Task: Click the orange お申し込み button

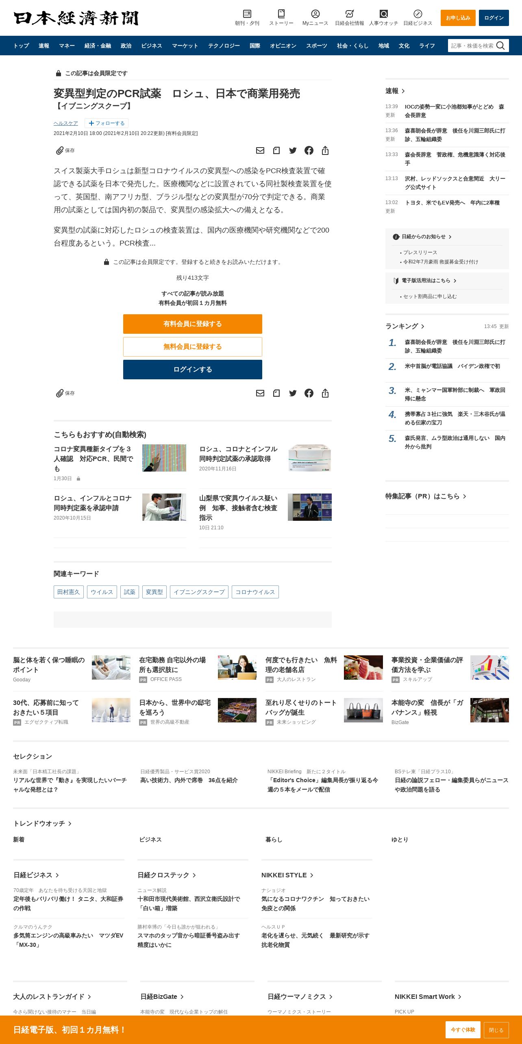Action: coord(458,18)
